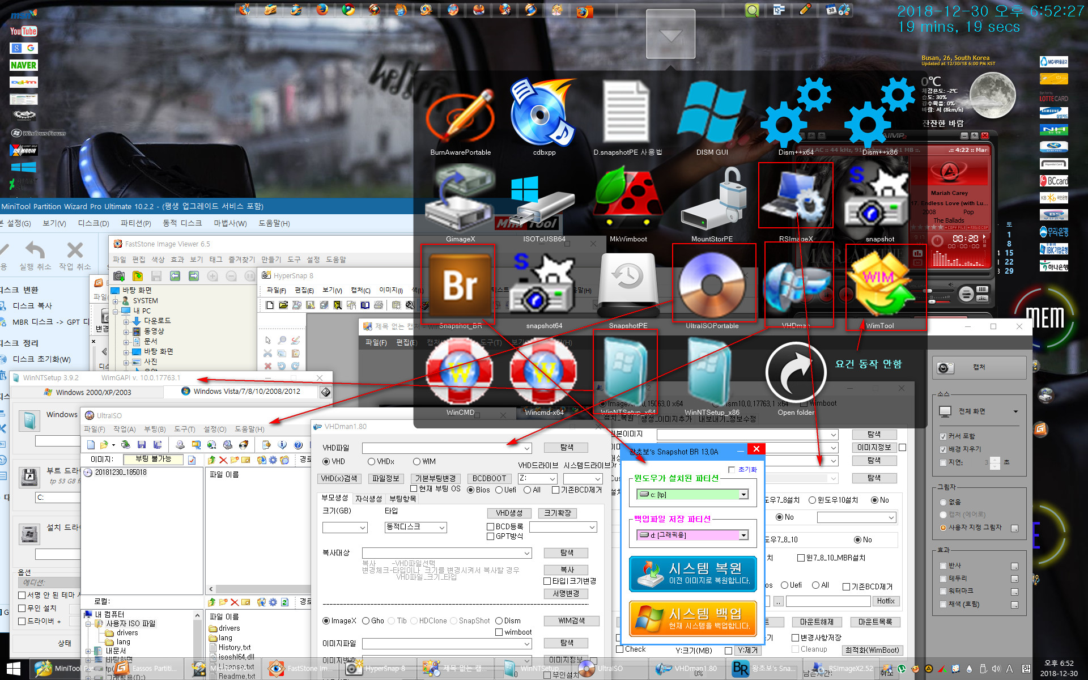Open MkWimboot ladybug icon

point(628,198)
